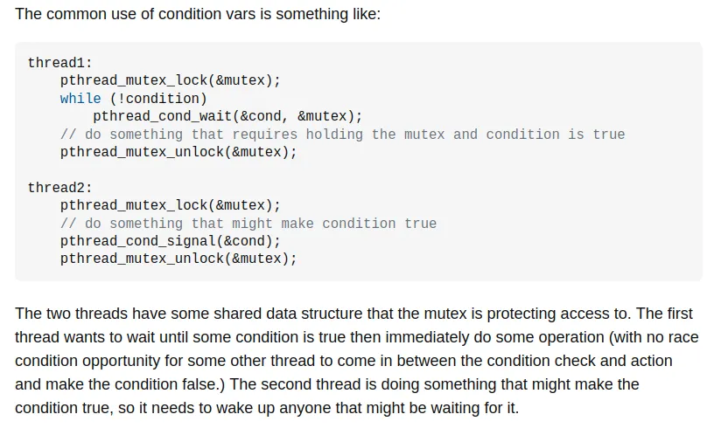Click the pthread_cond_signal(&cond) line
Screen dimensions: 707x435
click(x=171, y=241)
